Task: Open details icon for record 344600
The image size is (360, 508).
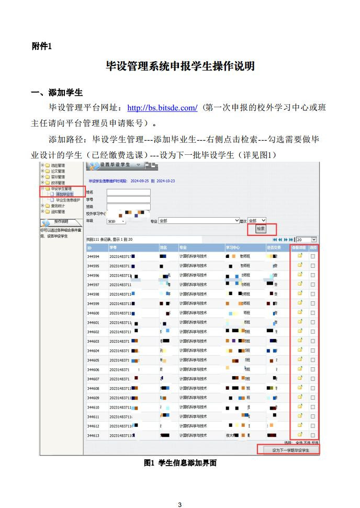Action: tap(300, 313)
